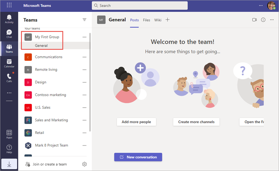Open Settings and more ellipsis in title bar

[x=261, y=6]
